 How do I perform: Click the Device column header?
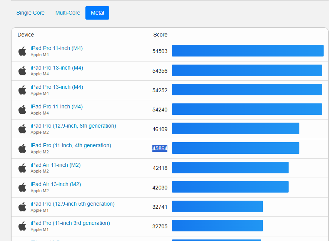[26, 35]
